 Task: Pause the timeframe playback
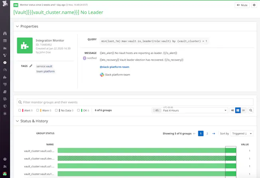click(x=238, y=110)
